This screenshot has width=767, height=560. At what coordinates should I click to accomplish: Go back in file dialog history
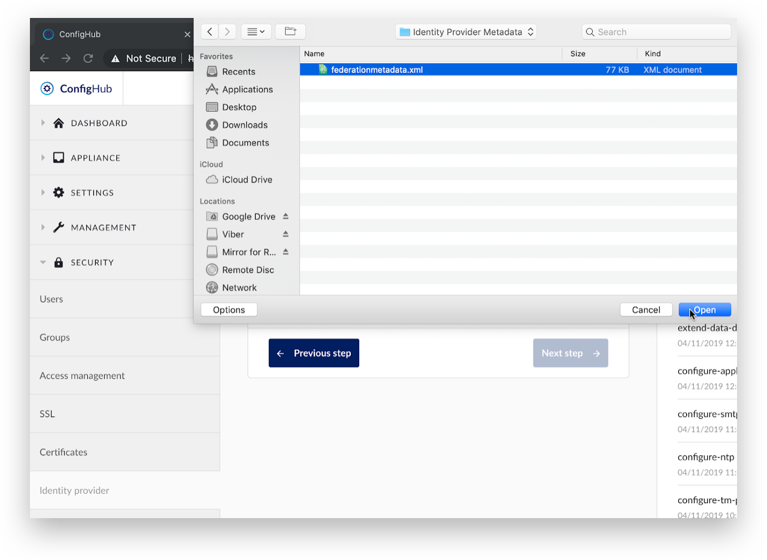click(210, 32)
